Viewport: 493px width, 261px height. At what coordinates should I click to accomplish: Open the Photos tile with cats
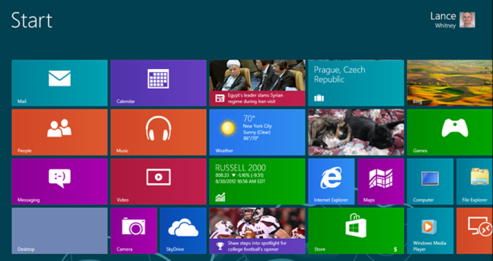pos(356,132)
